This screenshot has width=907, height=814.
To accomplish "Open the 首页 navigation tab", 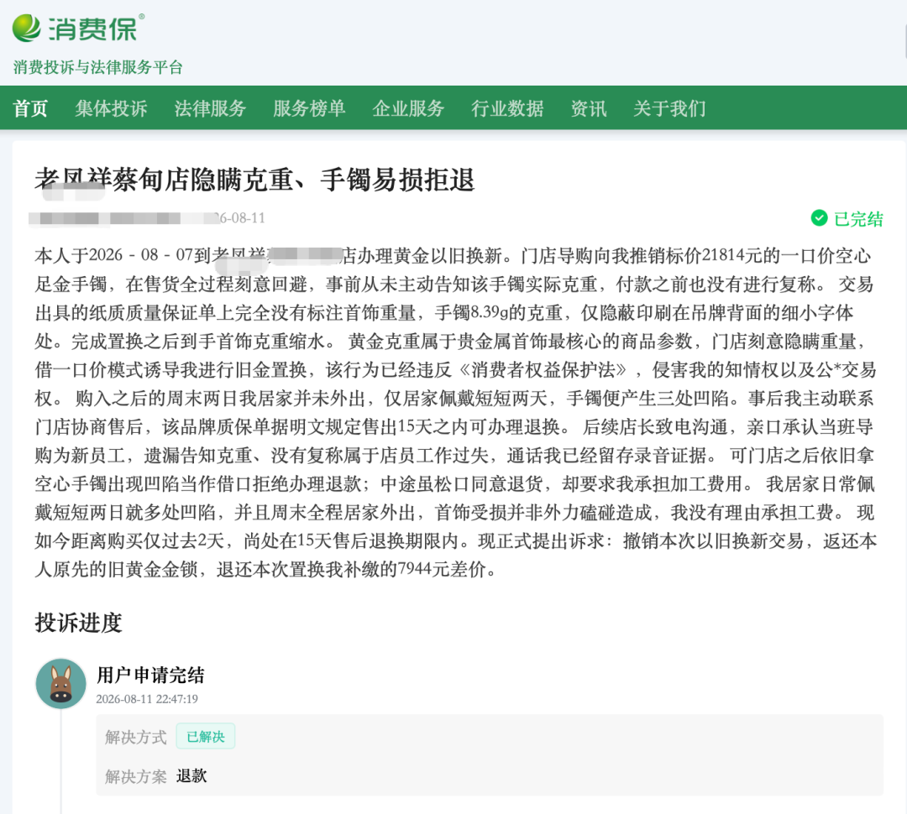I will point(30,108).
